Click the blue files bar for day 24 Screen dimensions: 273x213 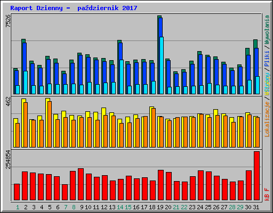coord(200,70)
